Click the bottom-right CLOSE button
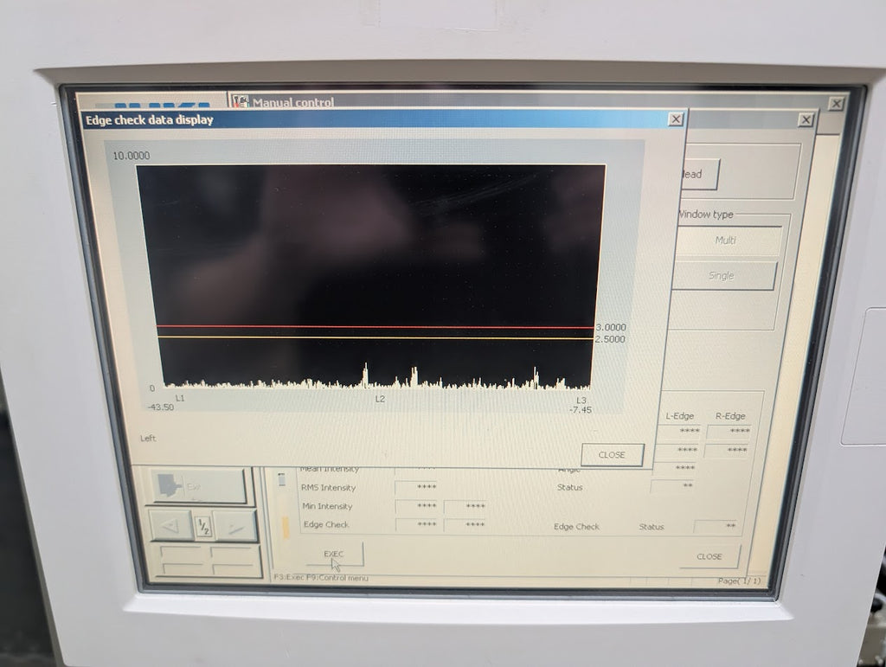This screenshot has width=886, height=667. pos(709,556)
